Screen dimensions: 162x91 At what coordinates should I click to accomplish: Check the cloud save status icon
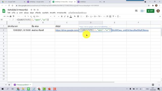pos(38,10)
